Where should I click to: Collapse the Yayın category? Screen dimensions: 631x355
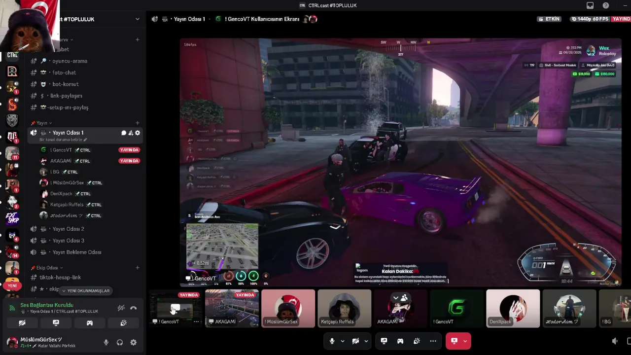pos(41,123)
